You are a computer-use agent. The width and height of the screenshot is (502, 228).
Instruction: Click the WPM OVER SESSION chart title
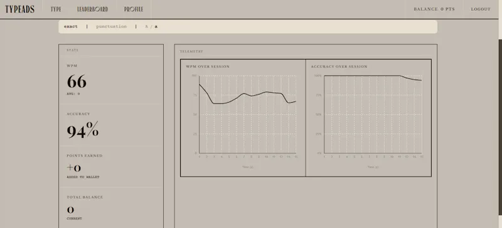pyautogui.click(x=208, y=66)
